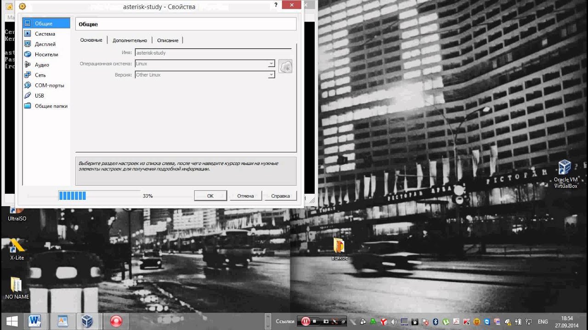
Task: Click the OK button
Action: coord(210,196)
